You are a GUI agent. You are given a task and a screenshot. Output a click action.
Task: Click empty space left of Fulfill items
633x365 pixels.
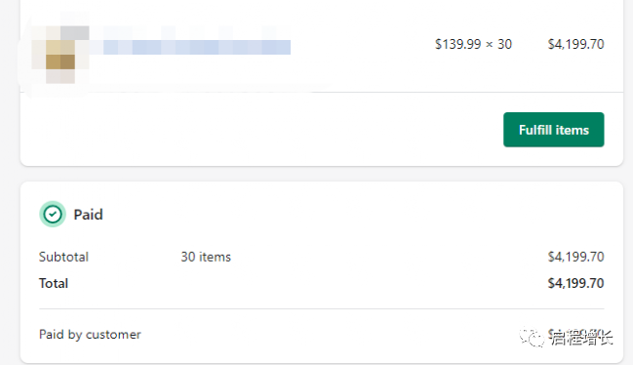[x=262, y=129]
